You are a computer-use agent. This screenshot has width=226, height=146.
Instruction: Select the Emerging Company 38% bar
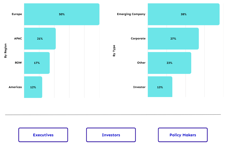coord(184,14)
